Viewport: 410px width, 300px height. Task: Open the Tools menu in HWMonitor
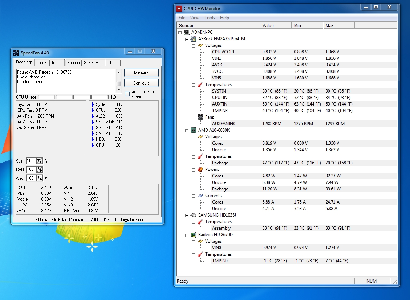210,17
